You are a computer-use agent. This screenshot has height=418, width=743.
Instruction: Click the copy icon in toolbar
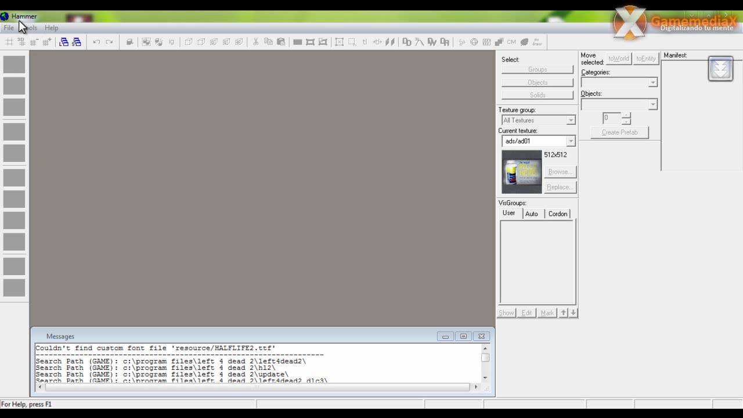[268, 42]
